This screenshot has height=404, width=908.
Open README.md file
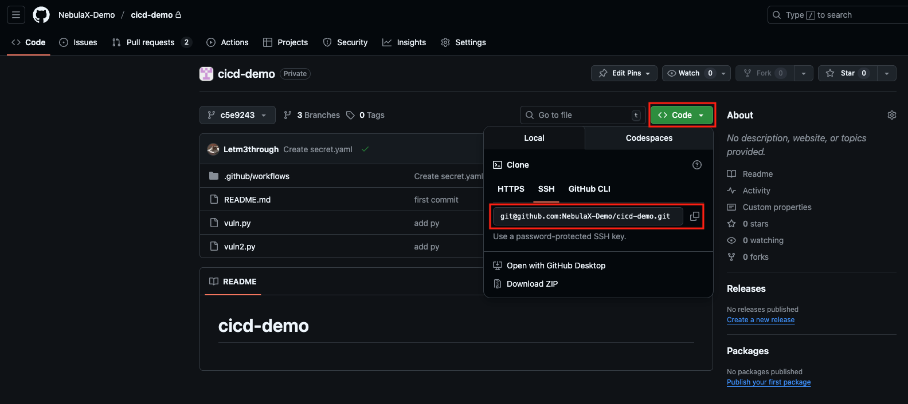pyautogui.click(x=247, y=200)
